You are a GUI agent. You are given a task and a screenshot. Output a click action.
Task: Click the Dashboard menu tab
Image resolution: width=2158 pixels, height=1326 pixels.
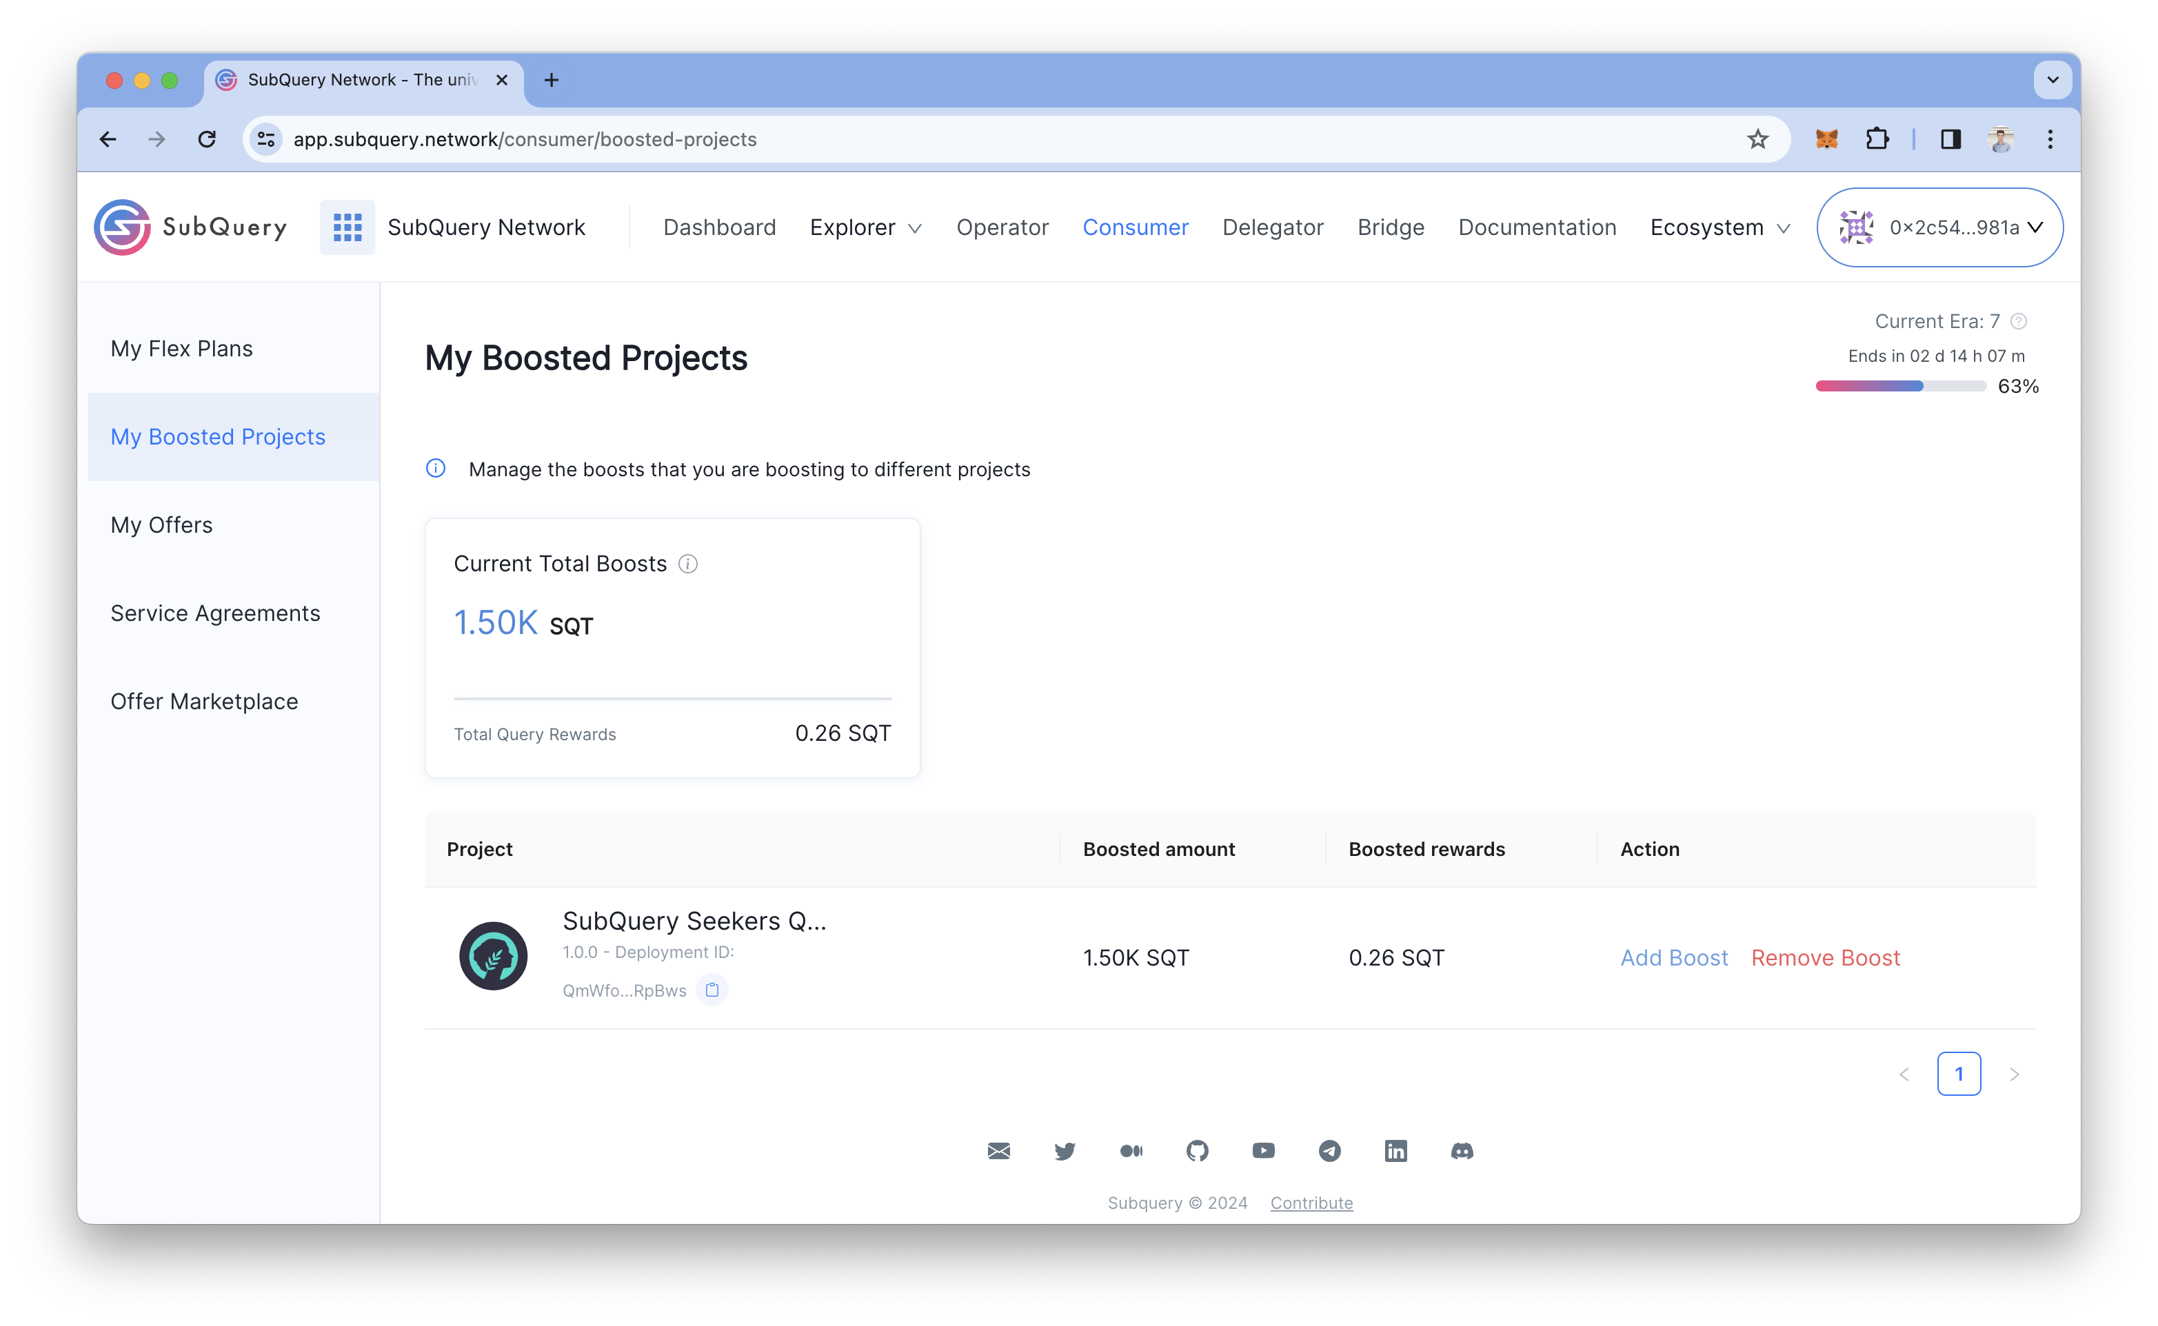click(720, 226)
